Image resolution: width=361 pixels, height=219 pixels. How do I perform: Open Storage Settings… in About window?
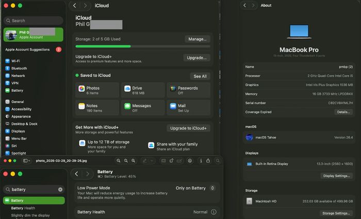(x=336, y=213)
